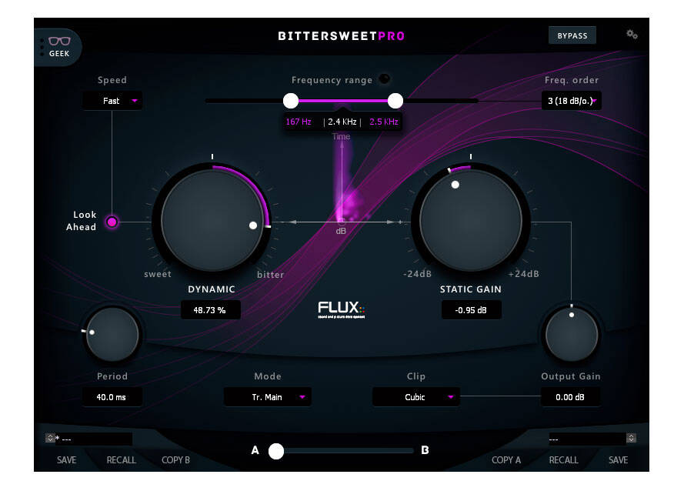
Task: Open the Mode dropdown showing Tr. Main
Action: (x=268, y=397)
